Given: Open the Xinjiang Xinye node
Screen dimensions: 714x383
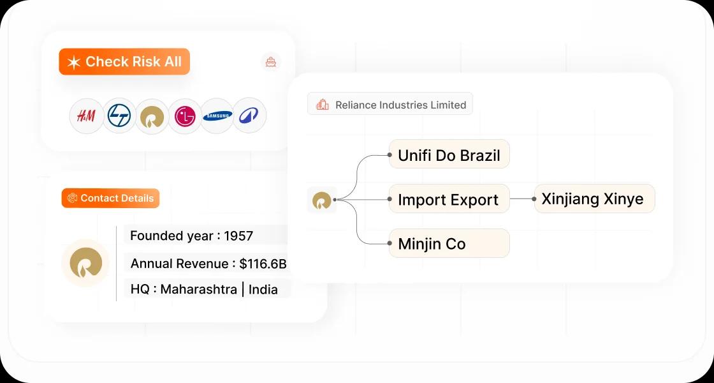Looking at the screenshot, I should (x=593, y=199).
